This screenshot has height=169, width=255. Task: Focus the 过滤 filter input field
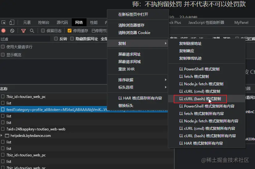25,39
